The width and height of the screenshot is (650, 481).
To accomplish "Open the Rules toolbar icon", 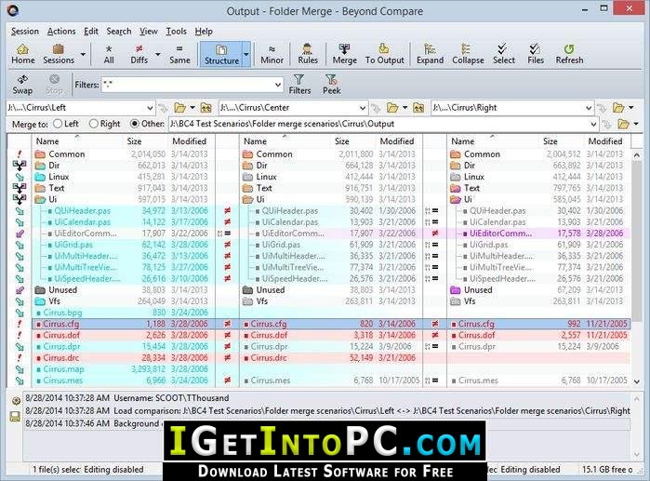I will click(x=308, y=53).
